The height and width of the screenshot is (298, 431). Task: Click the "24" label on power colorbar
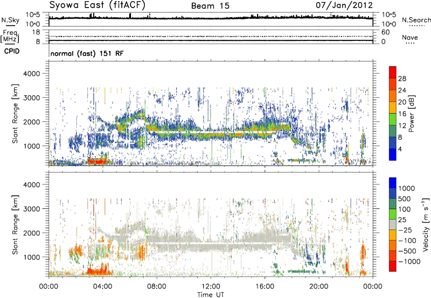coord(402,90)
